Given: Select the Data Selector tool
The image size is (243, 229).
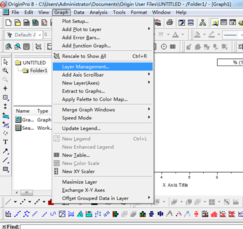Looking at the screenshot, I should pos(6,106).
